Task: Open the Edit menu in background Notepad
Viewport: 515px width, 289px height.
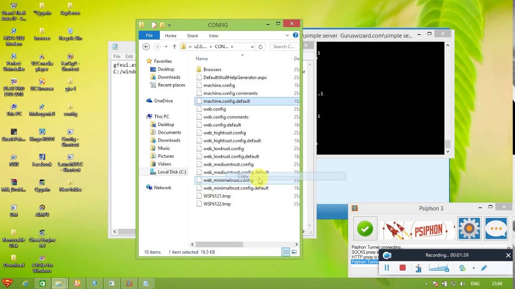Action: 129,57
